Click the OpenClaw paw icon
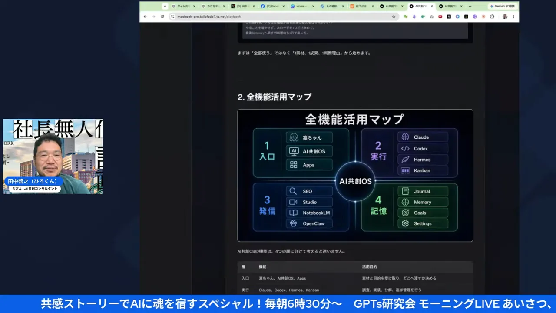Viewport: 556px width, 313px height. point(293,223)
